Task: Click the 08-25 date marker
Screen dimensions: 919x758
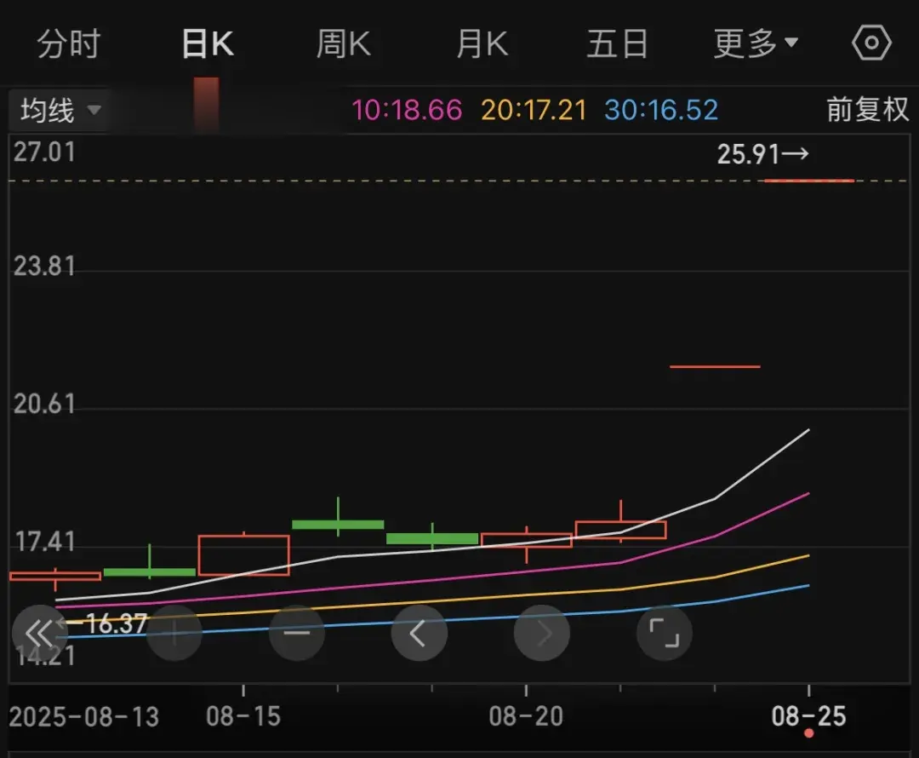Action: [x=809, y=716]
